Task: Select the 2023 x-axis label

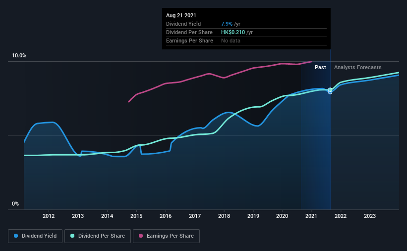Action: point(370,216)
